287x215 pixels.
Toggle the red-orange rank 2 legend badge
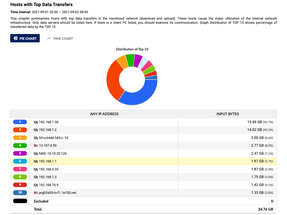pos(20,130)
